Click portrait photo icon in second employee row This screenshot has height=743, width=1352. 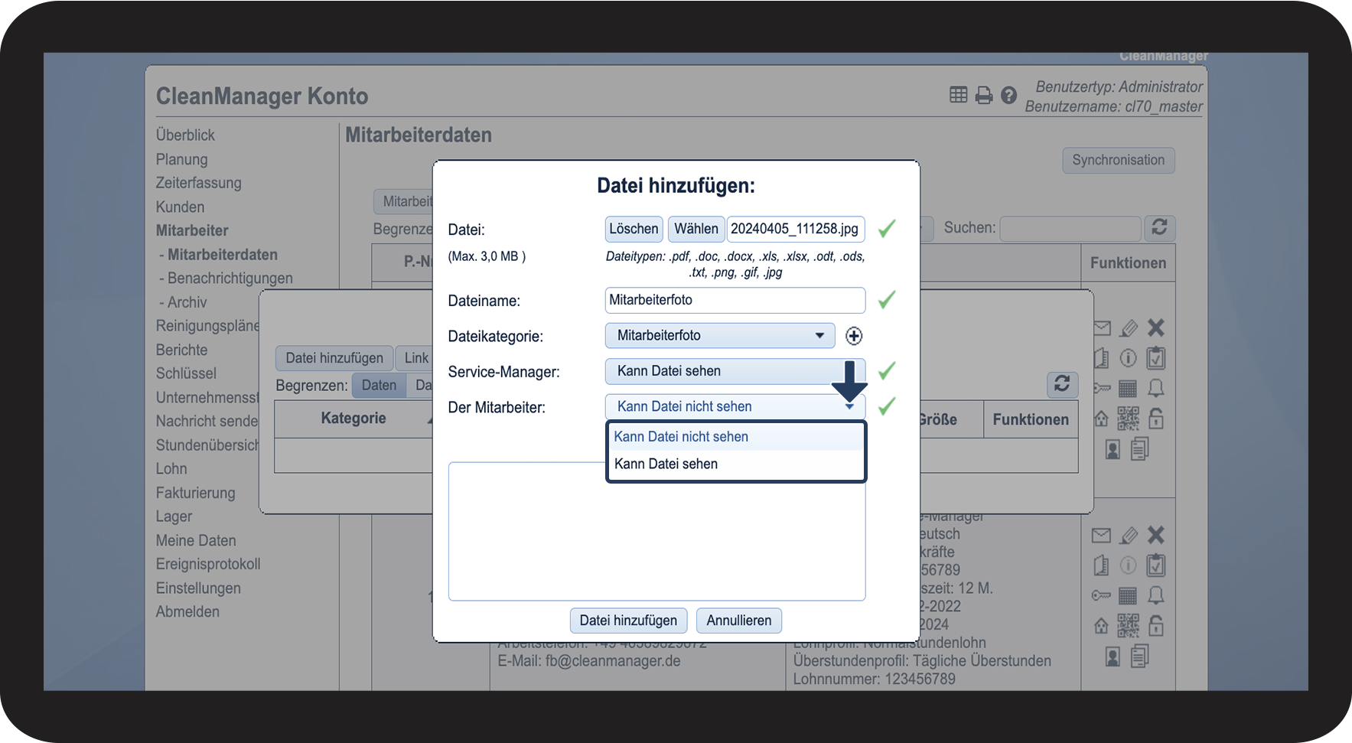pos(1113,656)
